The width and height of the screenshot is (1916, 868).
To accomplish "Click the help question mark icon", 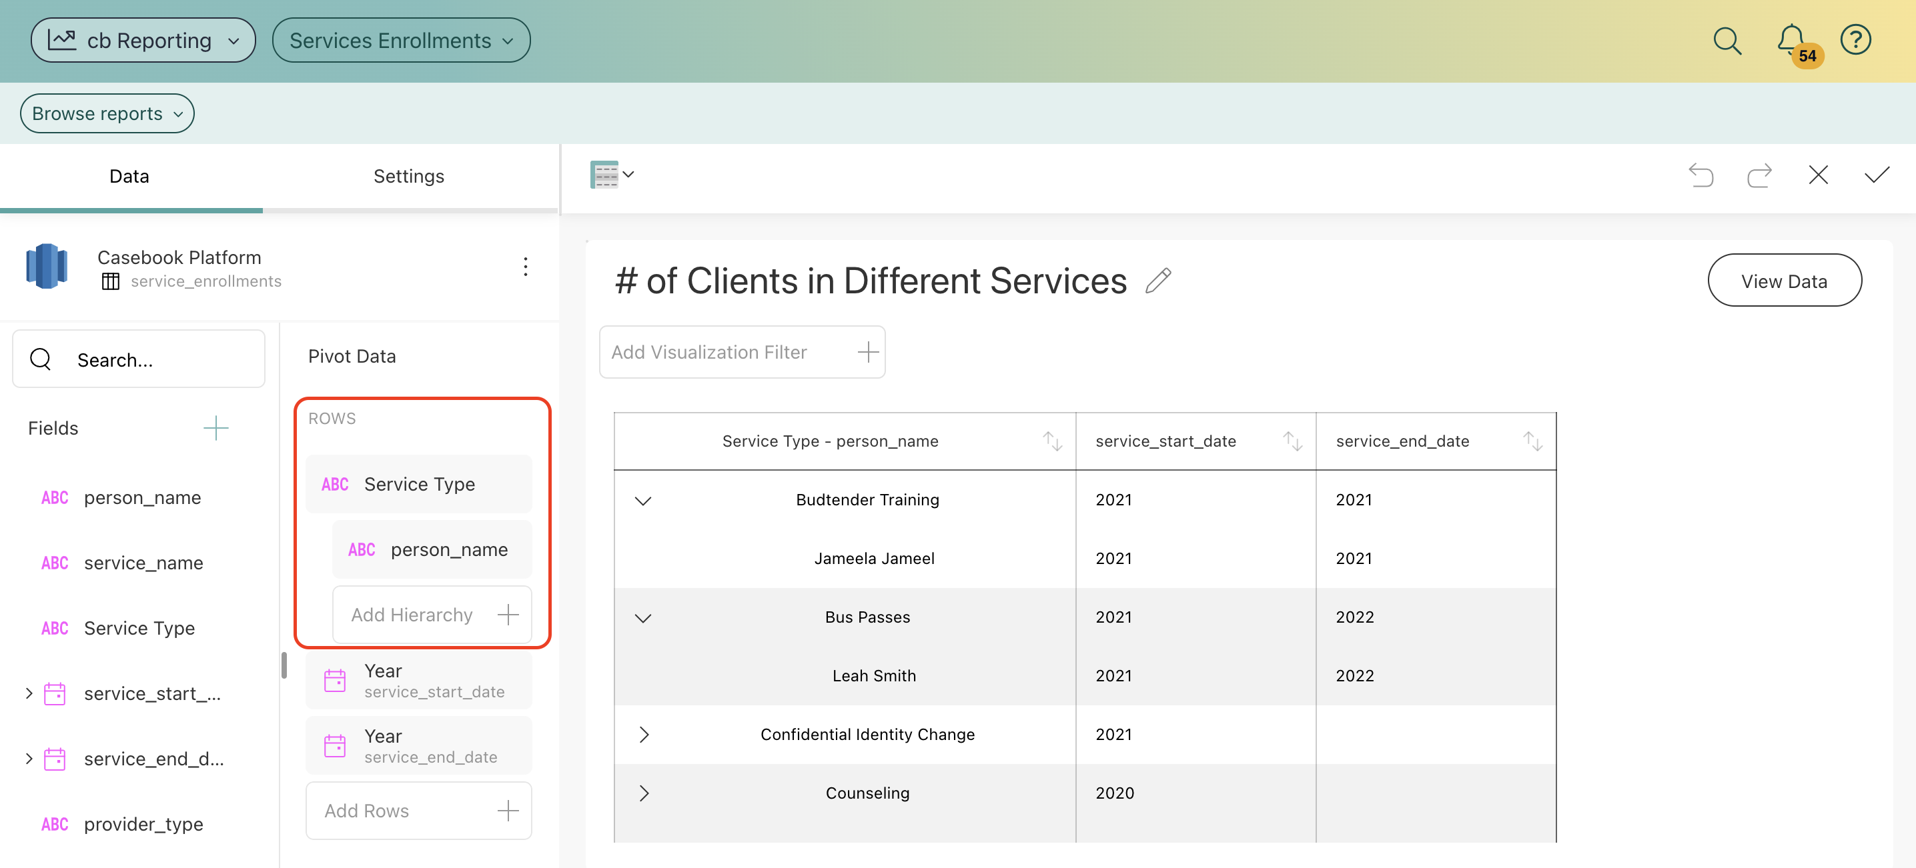I will [x=1855, y=41].
